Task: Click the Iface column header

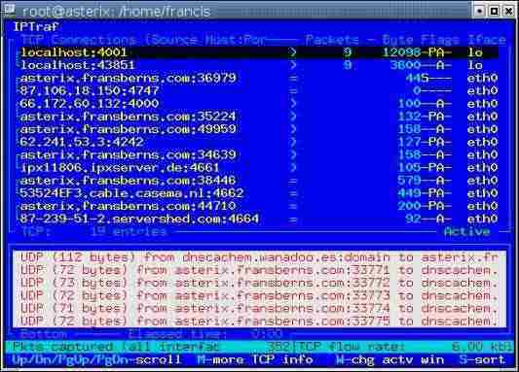Action: coord(487,40)
